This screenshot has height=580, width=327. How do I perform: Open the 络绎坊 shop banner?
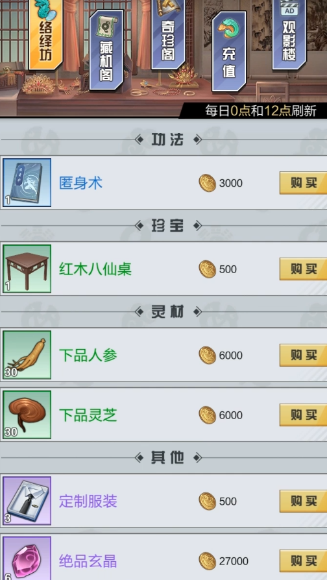point(45,34)
